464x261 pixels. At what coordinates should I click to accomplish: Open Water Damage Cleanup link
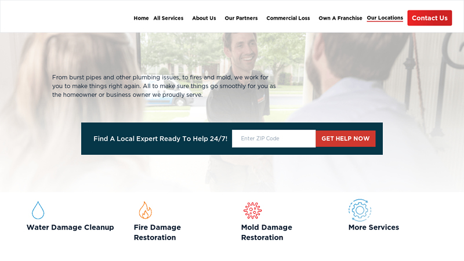(x=70, y=227)
